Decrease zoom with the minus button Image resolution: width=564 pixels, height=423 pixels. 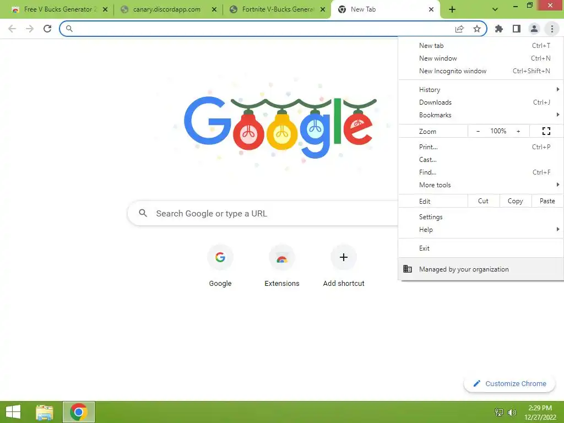478,131
